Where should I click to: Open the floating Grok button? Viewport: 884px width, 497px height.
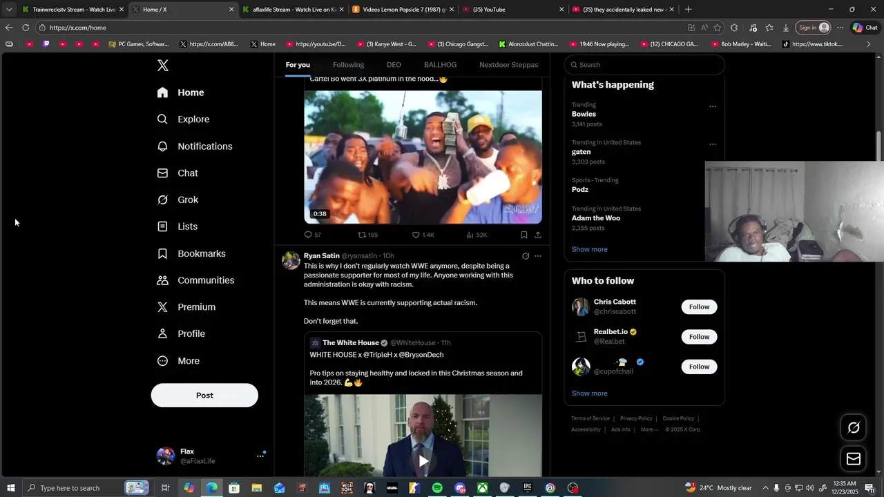(x=854, y=428)
